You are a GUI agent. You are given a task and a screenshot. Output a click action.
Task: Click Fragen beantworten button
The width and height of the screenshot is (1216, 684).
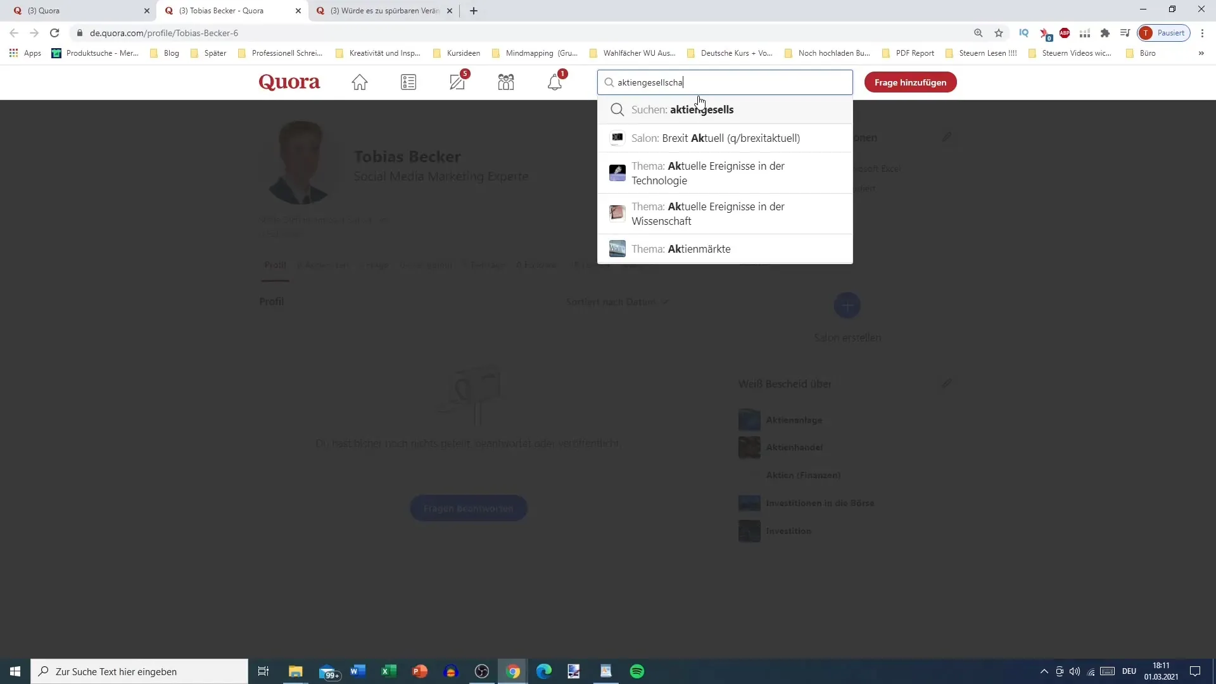467,508
